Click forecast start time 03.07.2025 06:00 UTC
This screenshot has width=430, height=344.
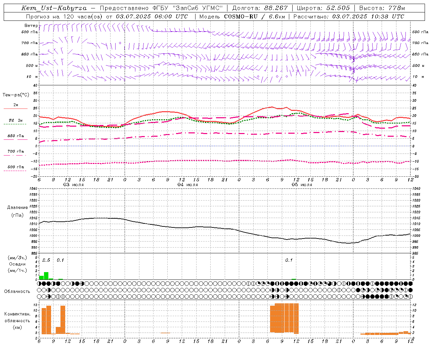pyautogui.click(x=152, y=16)
